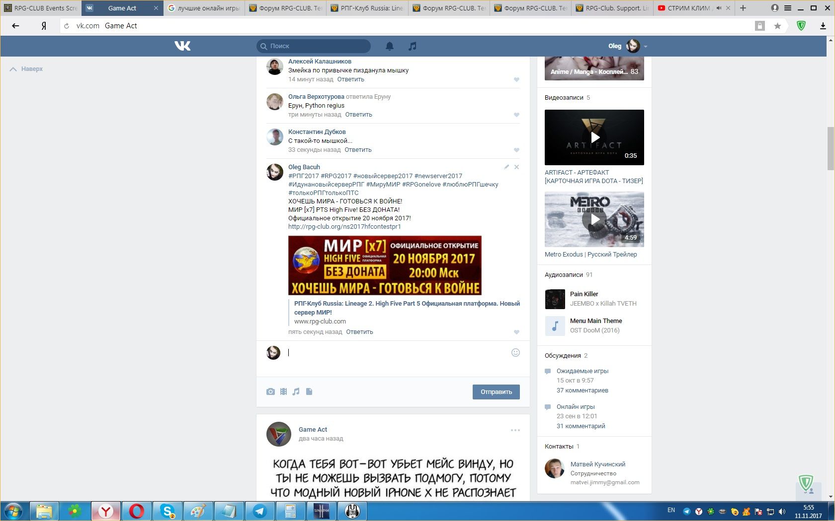The image size is (835, 521).
Task: Open Матвей Кучинский contact
Action: pyautogui.click(x=598, y=464)
